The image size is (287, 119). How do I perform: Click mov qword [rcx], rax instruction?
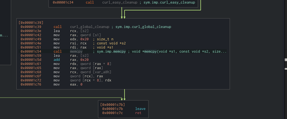click(x=78, y=76)
